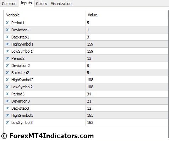
Task: Select the LowSymbol3 variable name
Action: [22, 122]
